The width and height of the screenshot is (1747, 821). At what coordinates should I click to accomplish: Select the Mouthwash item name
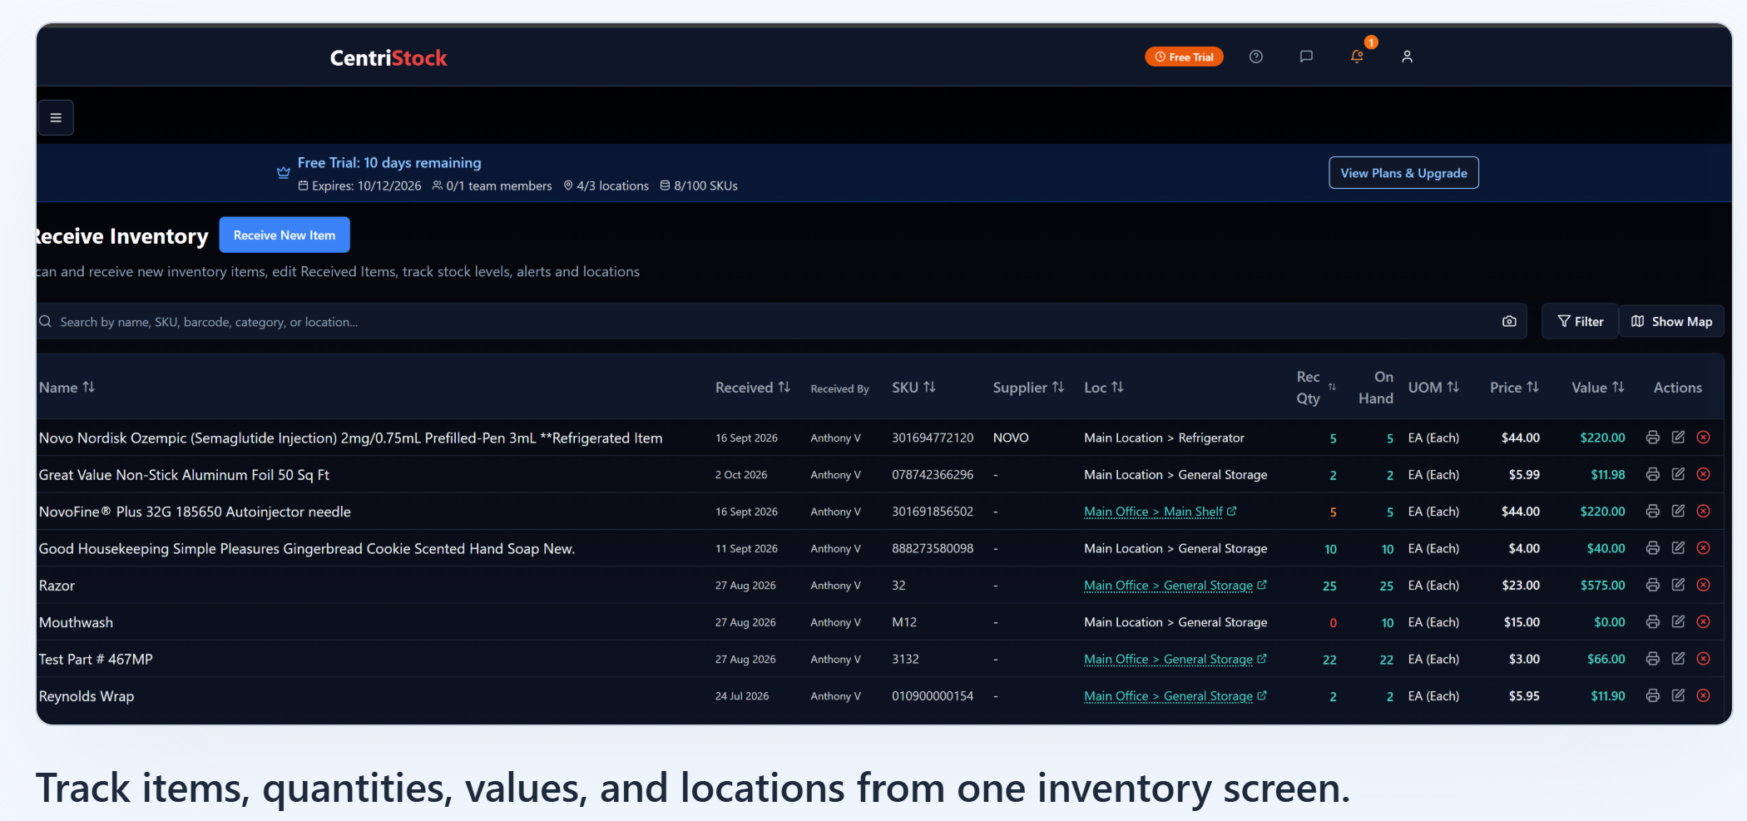(x=76, y=622)
